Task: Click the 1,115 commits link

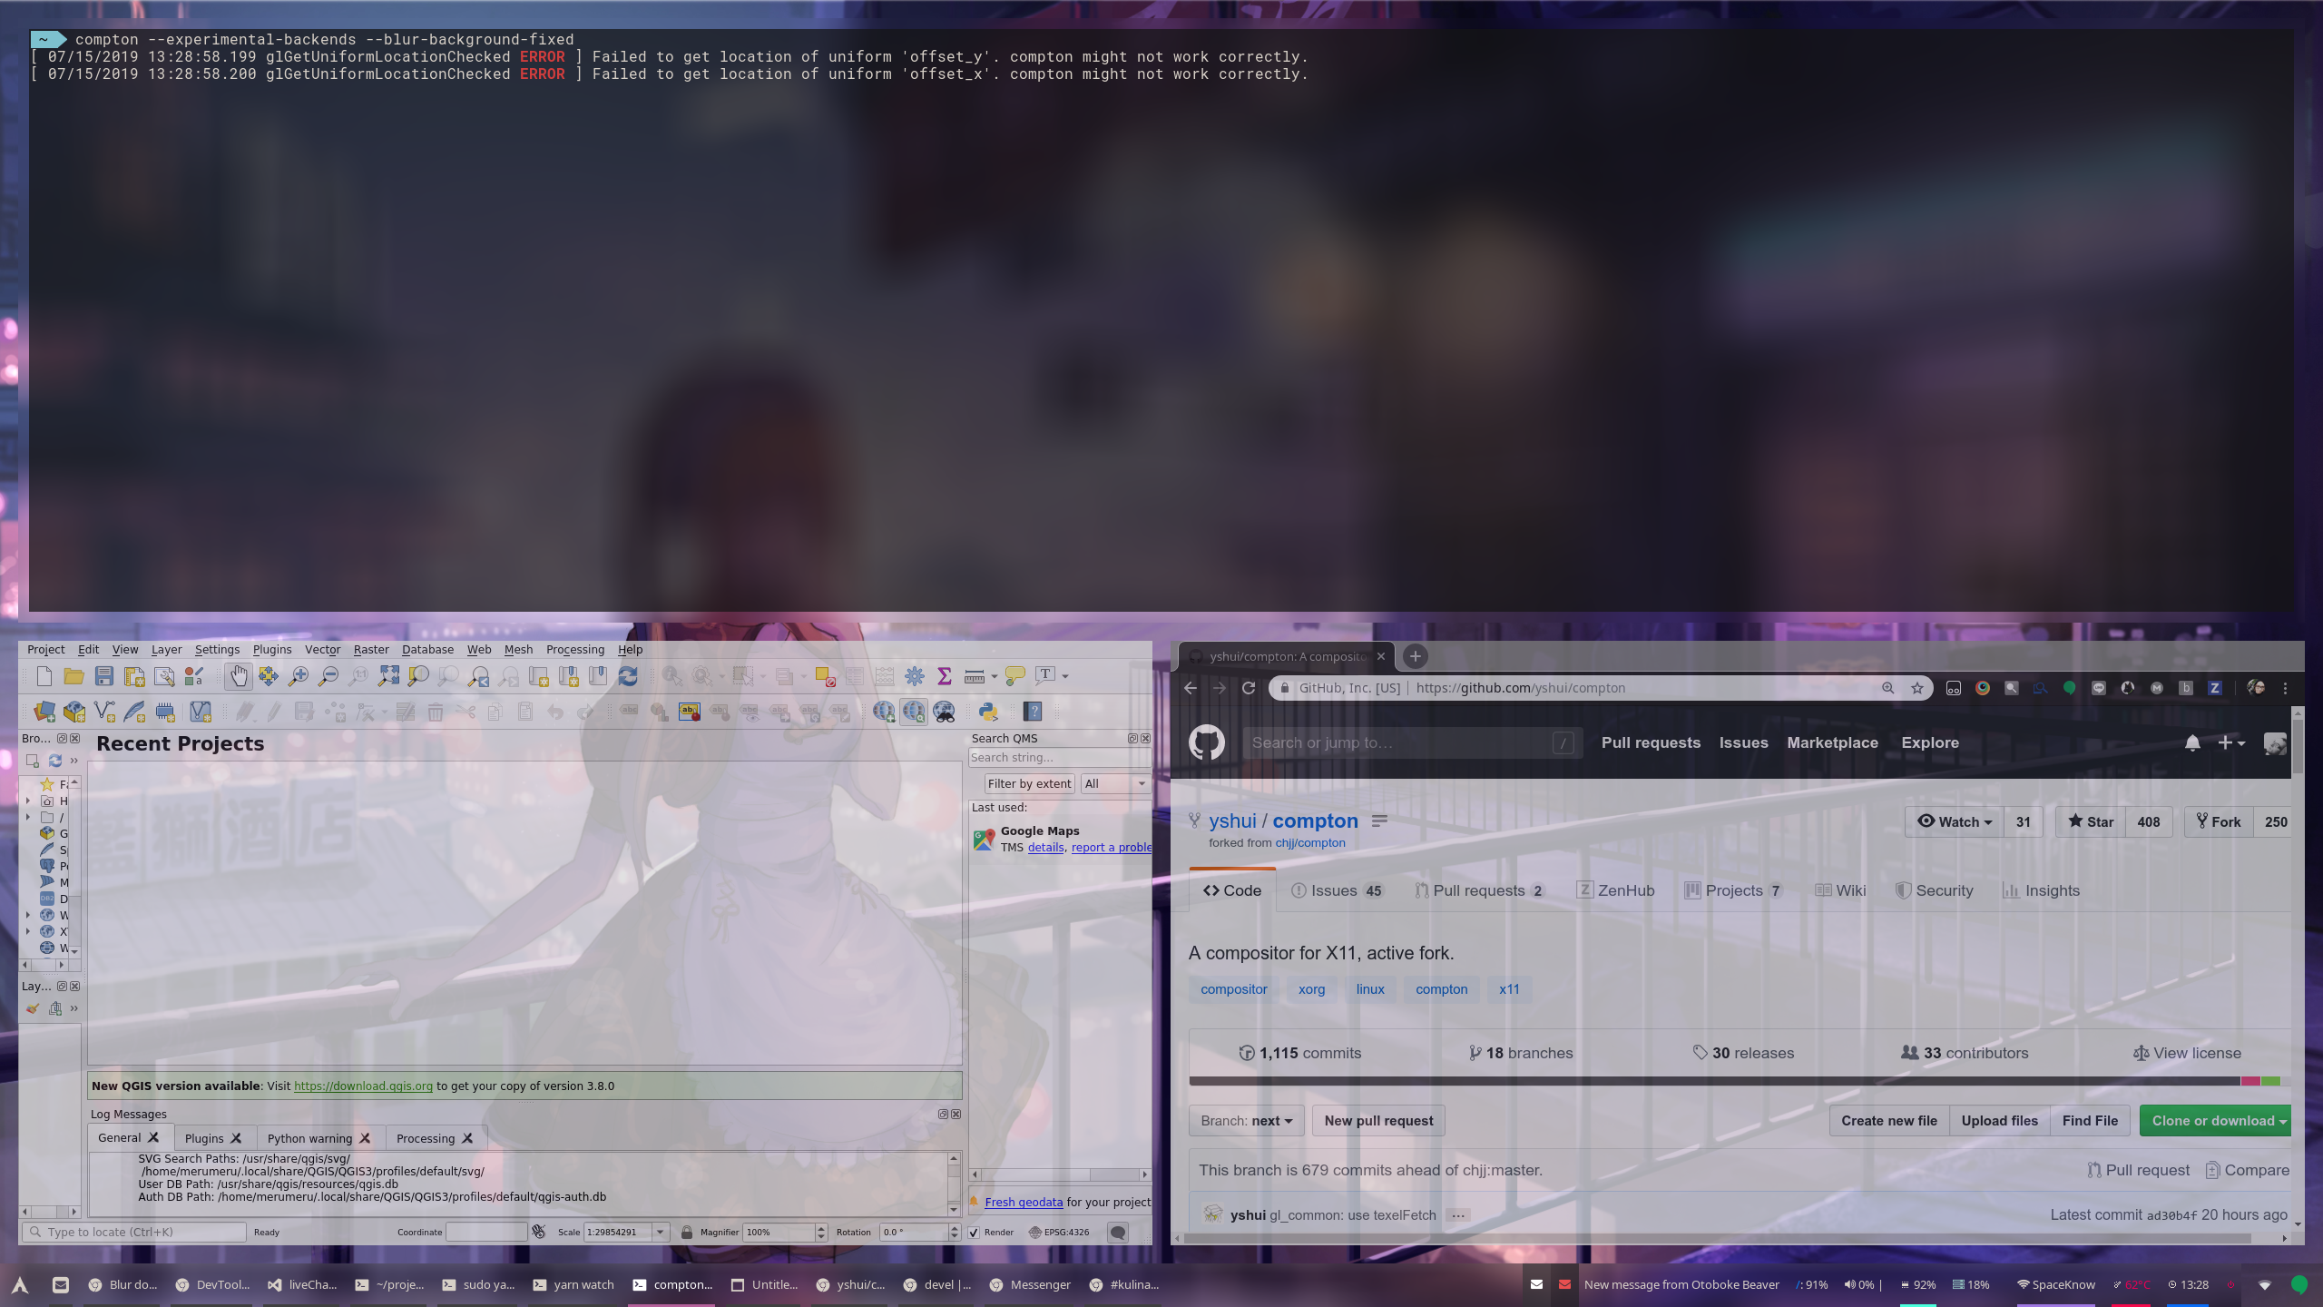Action: (x=1299, y=1053)
